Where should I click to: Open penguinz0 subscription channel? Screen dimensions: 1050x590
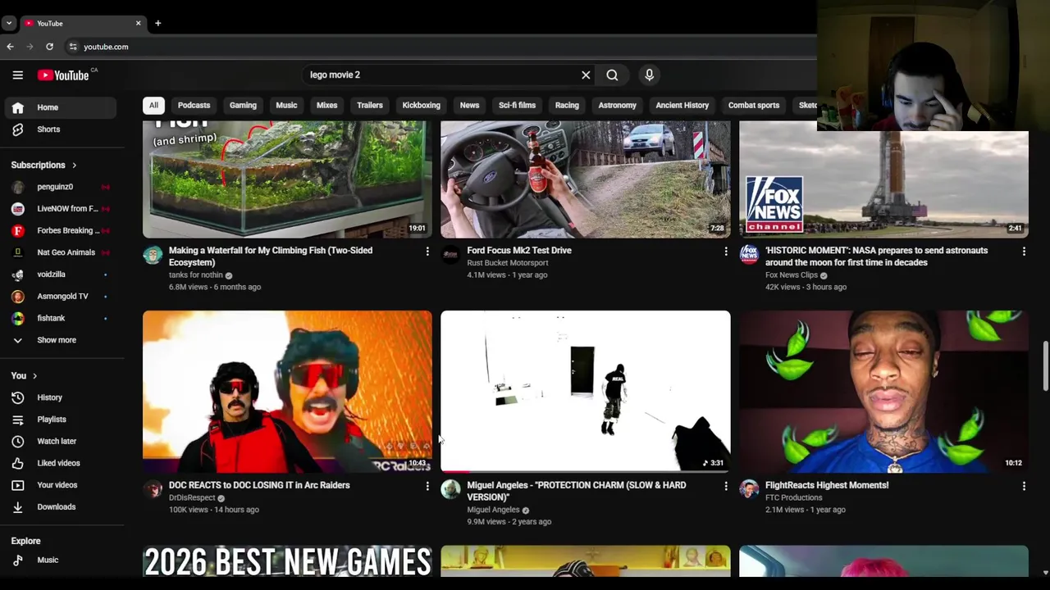tap(59, 187)
